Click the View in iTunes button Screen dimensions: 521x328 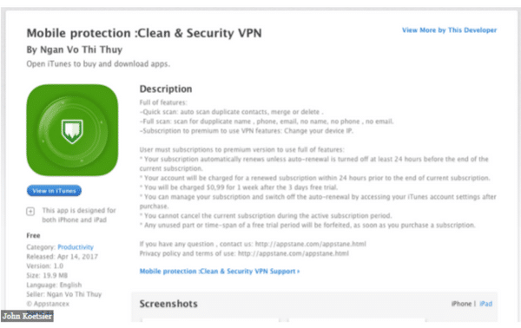coord(54,191)
